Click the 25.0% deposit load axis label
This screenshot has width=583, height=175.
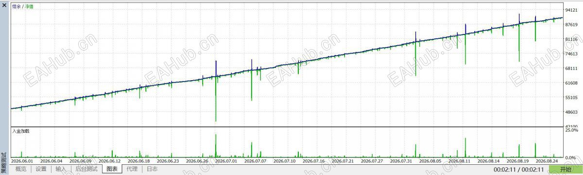[x=571, y=130]
